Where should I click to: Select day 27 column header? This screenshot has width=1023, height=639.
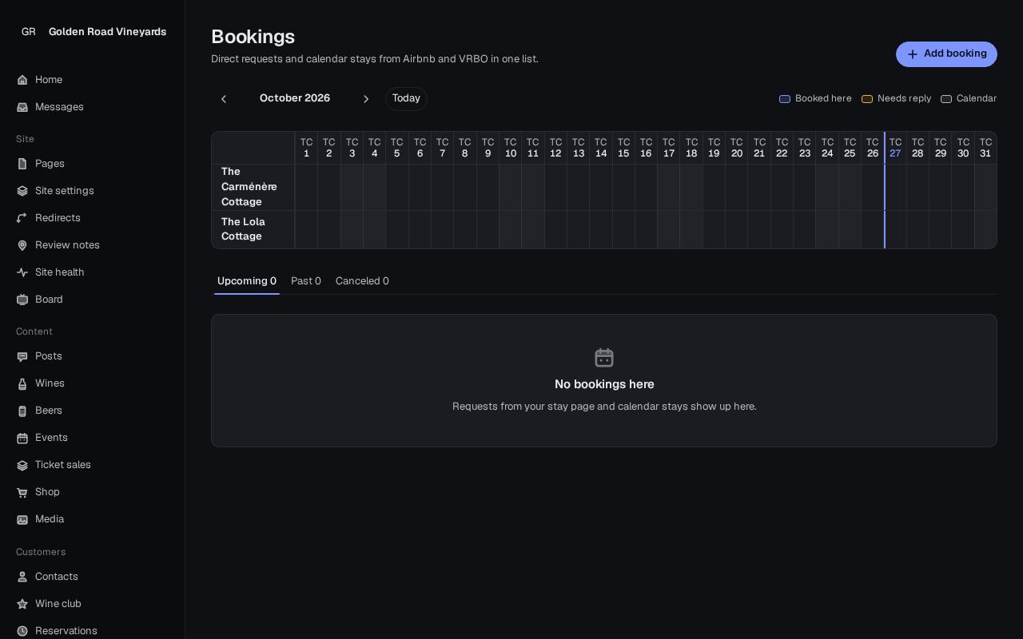[895, 148]
